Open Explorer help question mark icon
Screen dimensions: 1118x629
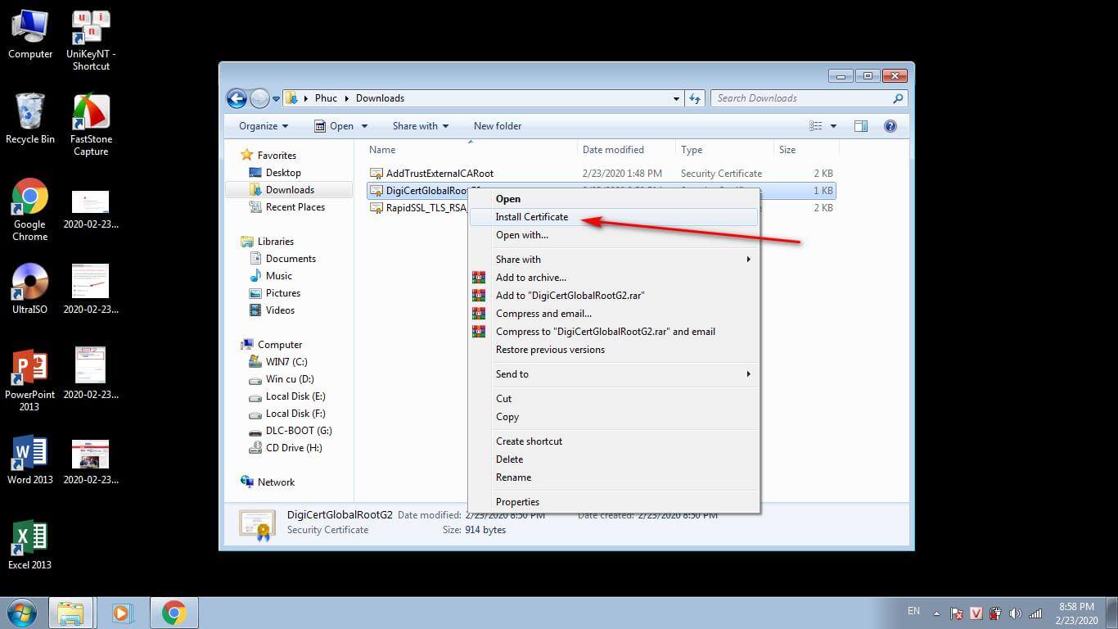[x=890, y=126]
